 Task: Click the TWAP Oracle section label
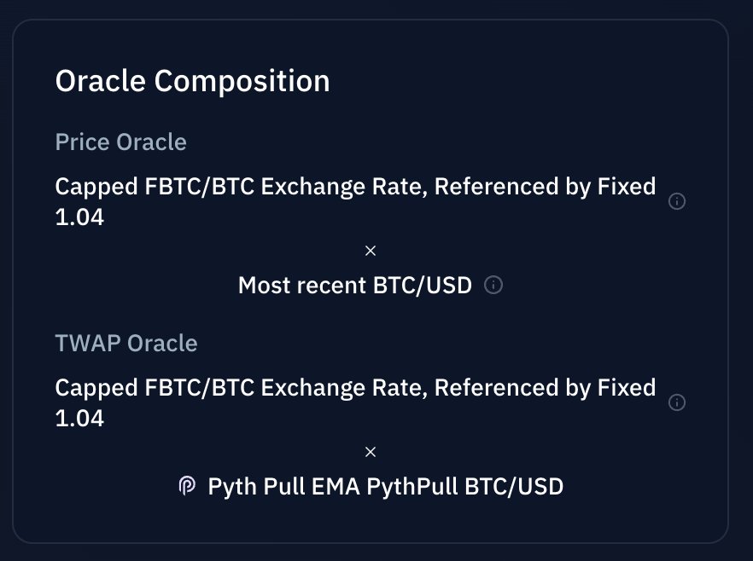(x=125, y=343)
